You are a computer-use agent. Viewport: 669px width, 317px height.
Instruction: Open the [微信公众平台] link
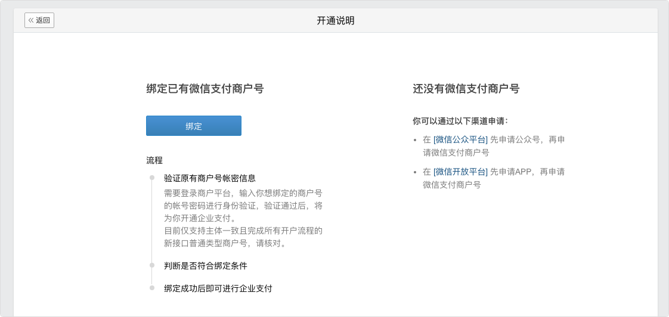(x=460, y=140)
